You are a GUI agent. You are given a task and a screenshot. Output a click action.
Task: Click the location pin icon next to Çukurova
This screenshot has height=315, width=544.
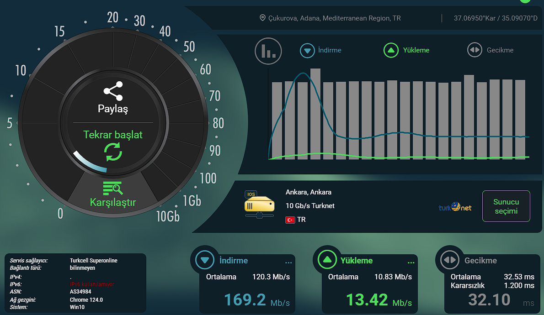click(263, 18)
